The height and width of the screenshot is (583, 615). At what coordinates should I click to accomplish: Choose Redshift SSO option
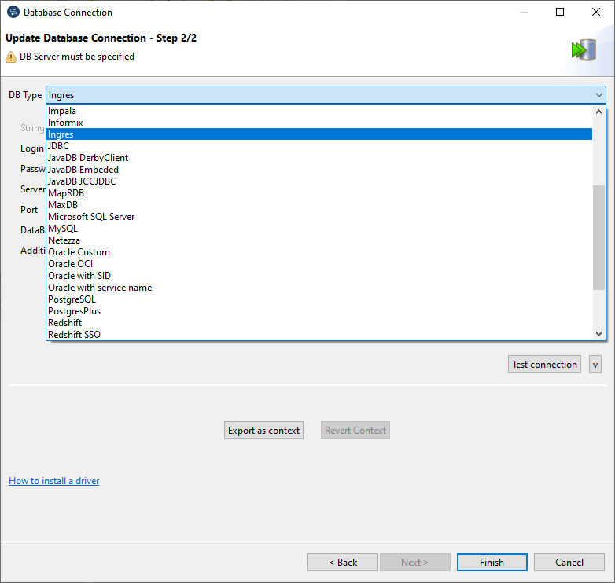[319, 334]
